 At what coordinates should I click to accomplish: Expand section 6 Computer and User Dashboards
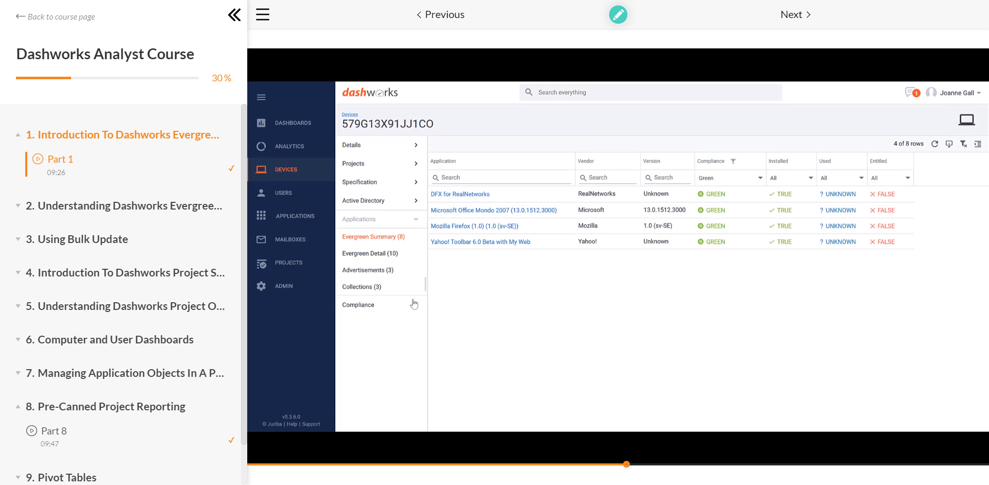click(109, 340)
